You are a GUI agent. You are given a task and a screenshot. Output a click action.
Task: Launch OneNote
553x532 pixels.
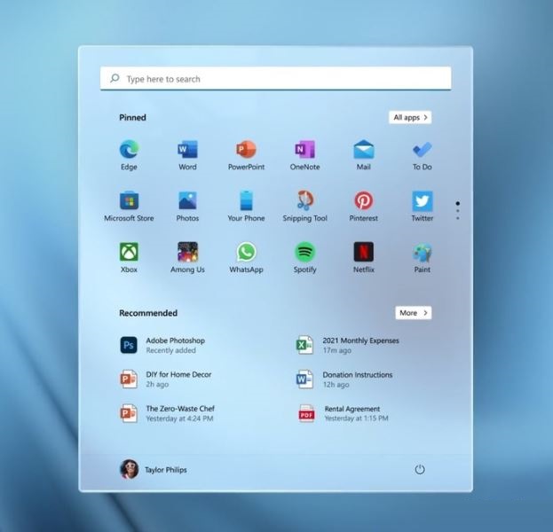click(x=304, y=155)
